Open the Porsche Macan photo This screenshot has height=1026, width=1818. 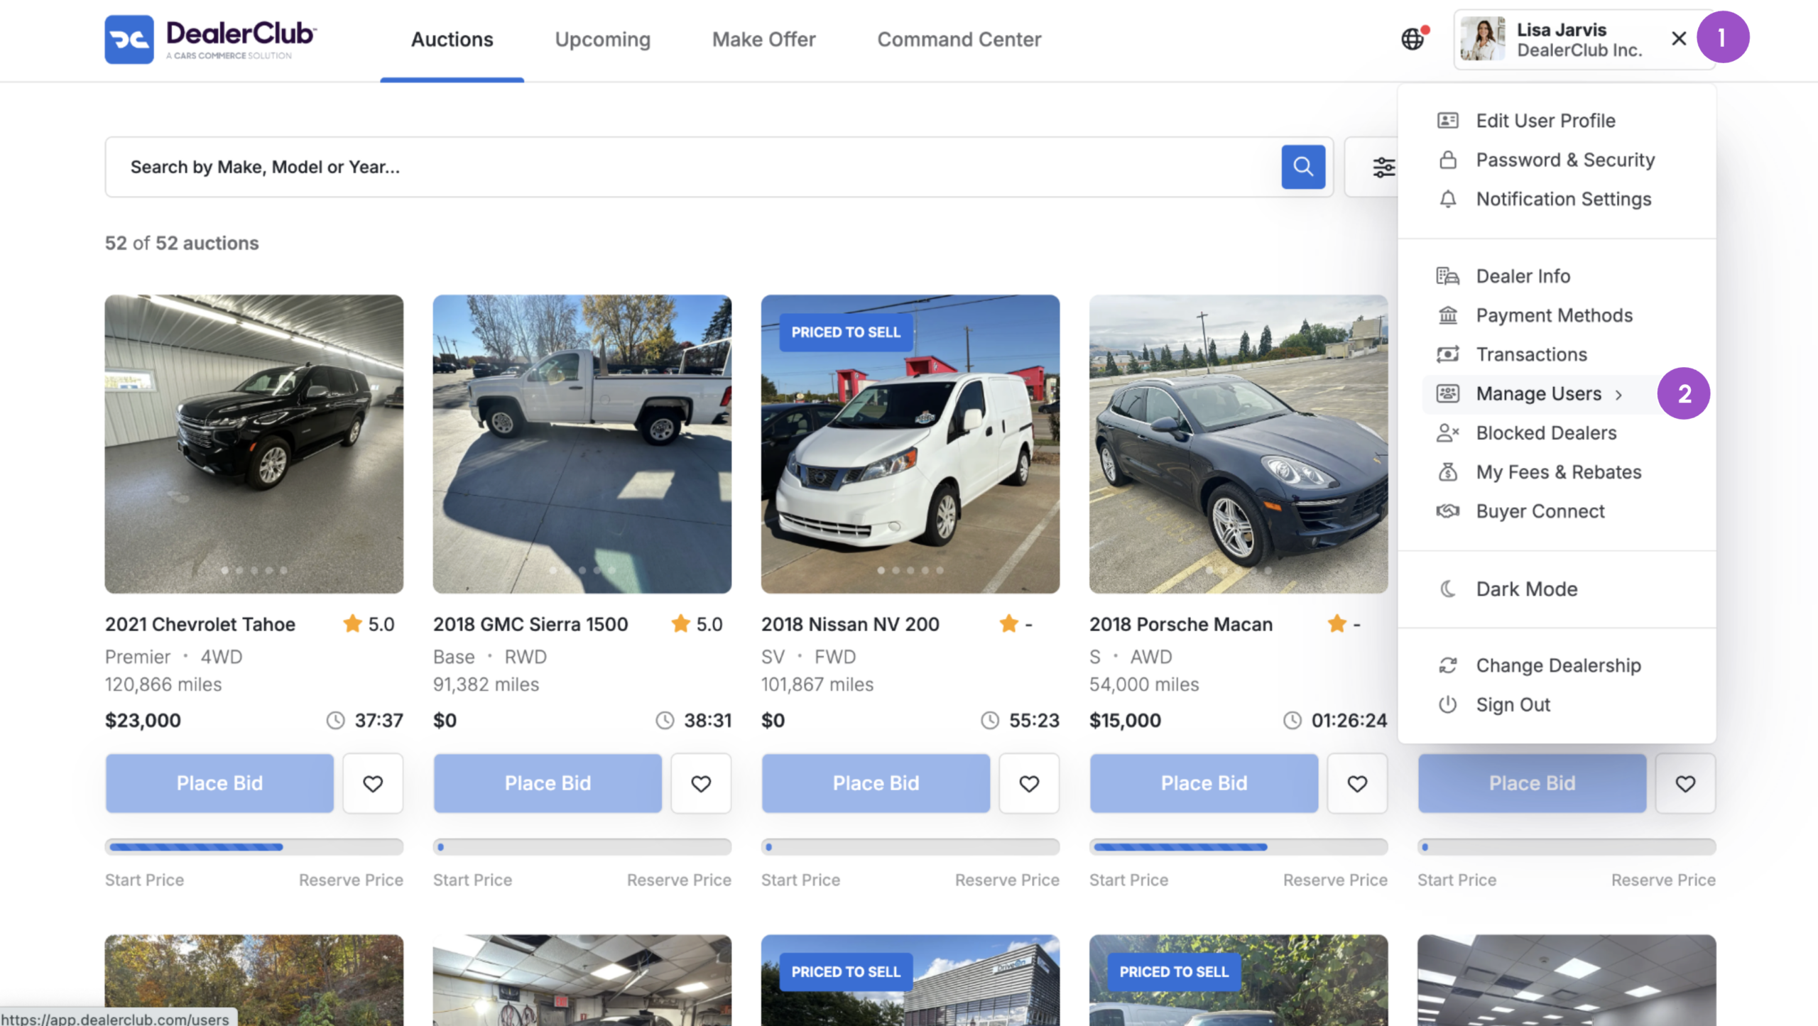[1238, 444]
